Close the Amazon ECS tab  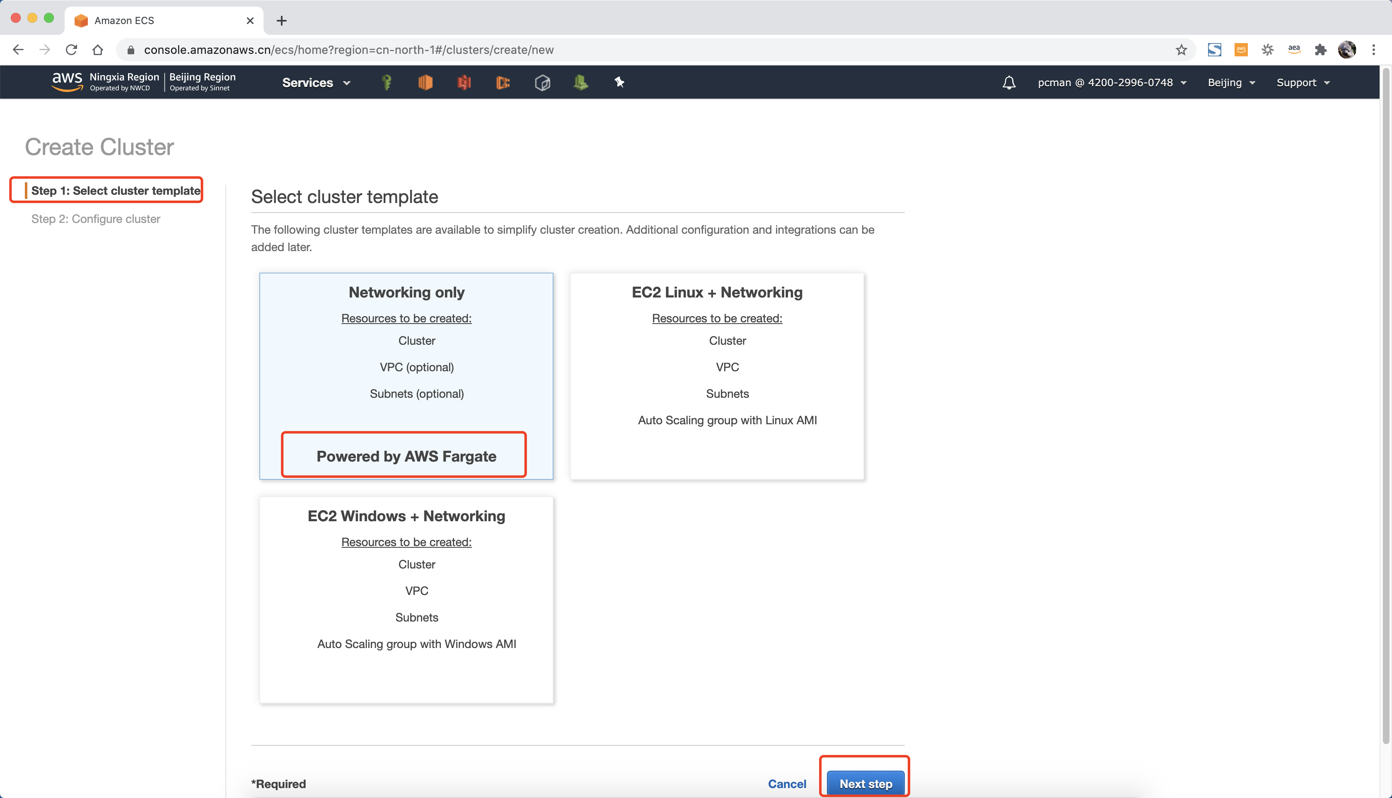tap(250, 20)
